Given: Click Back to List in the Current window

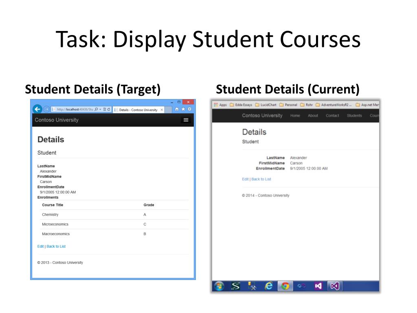Looking at the screenshot, I should point(261,179).
